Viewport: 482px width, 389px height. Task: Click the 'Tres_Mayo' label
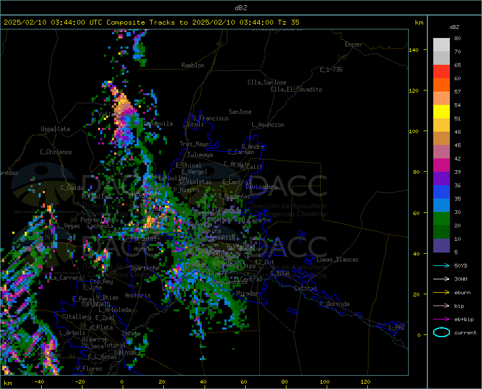(194, 144)
